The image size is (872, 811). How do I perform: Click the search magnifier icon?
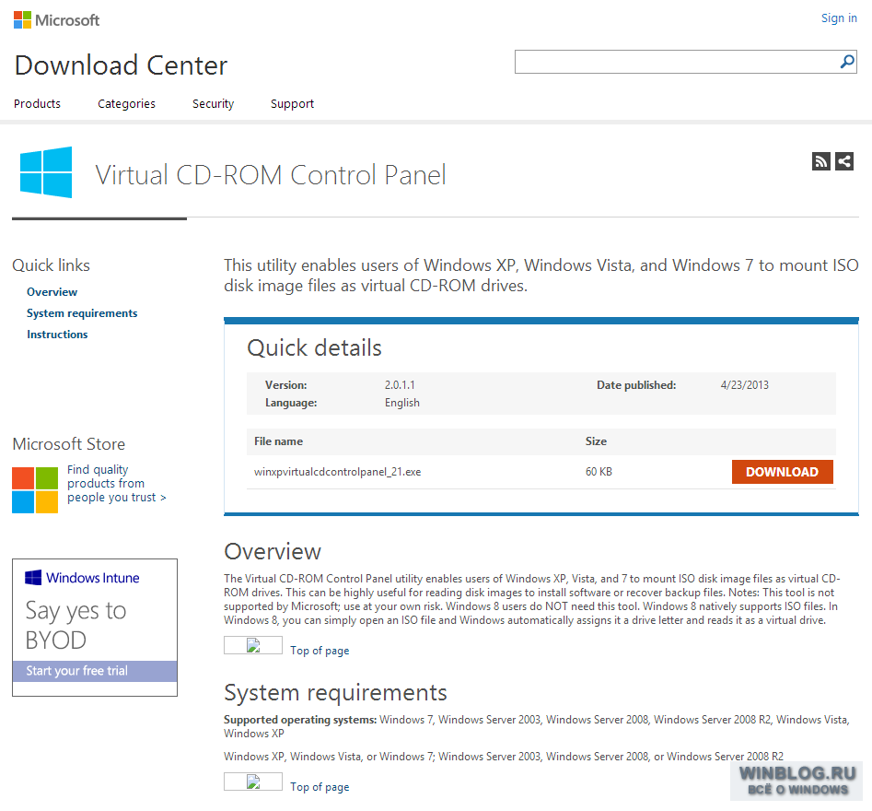(847, 61)
